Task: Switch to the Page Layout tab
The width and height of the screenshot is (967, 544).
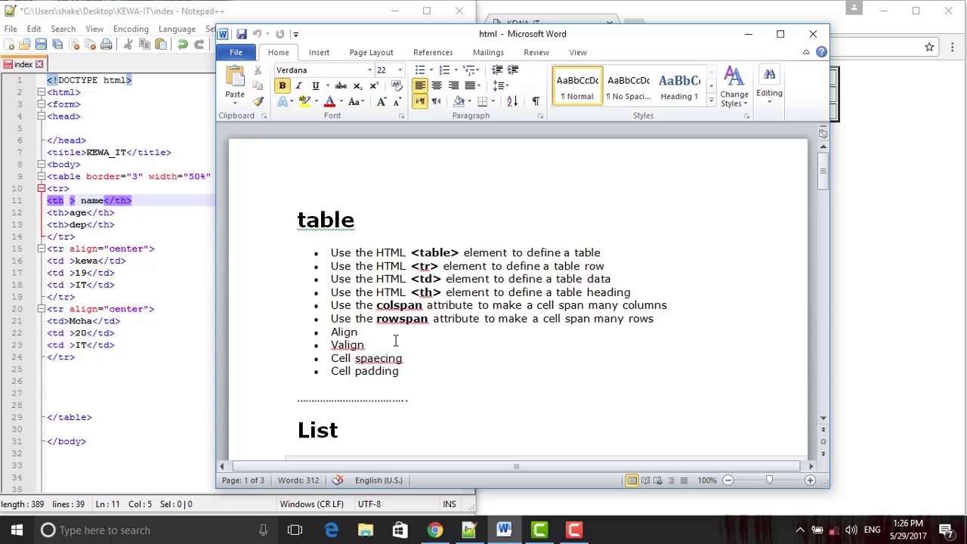Action: click(x=371, y=52)
